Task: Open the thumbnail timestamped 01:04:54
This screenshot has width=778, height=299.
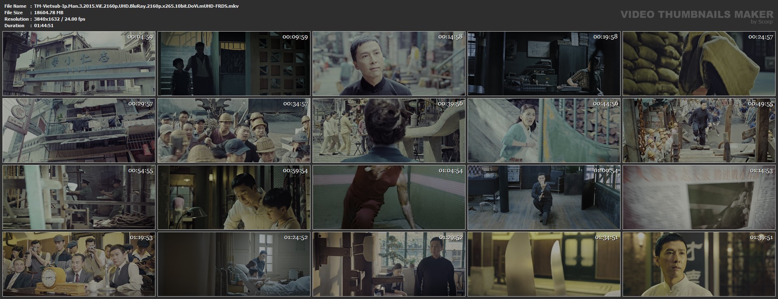Action: [x=389, y=197]
